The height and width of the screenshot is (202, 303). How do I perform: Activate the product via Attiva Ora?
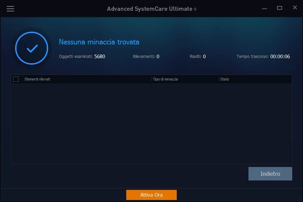click(151, 195)
